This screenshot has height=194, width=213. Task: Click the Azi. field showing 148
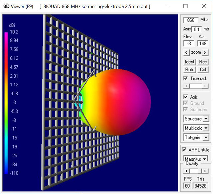click(x=202, y=43)
